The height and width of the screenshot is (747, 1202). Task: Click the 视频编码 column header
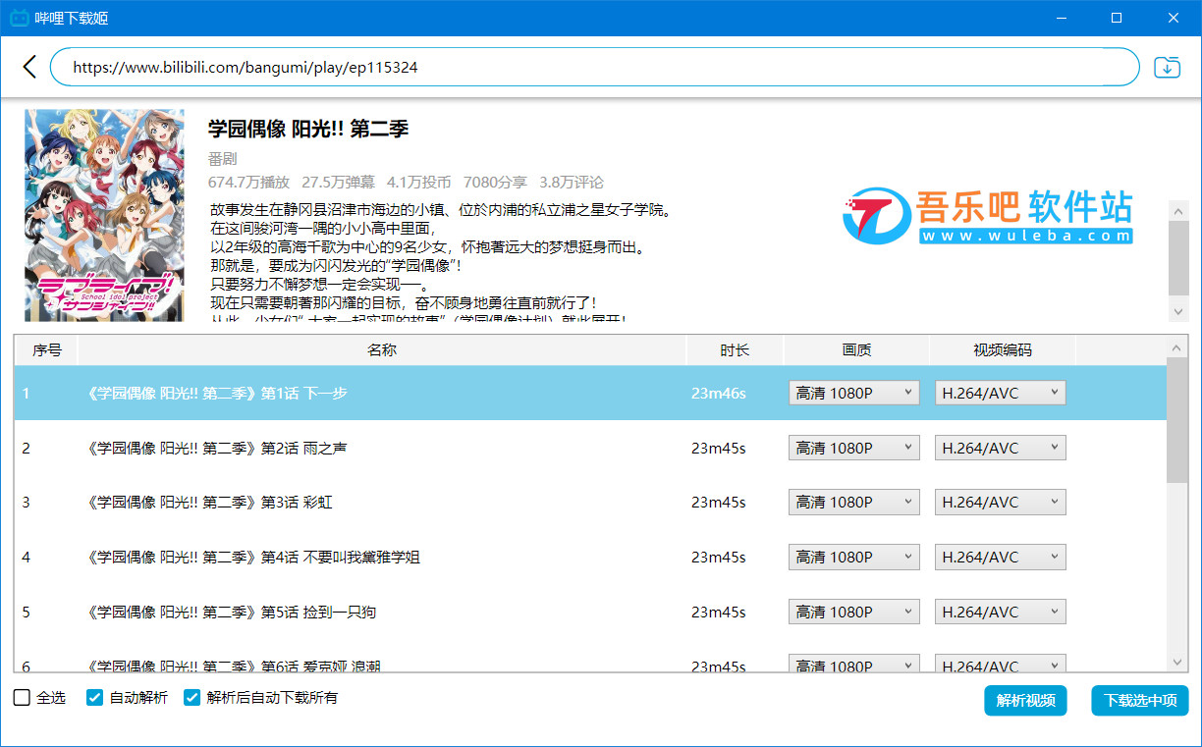tap(1003, 350)
